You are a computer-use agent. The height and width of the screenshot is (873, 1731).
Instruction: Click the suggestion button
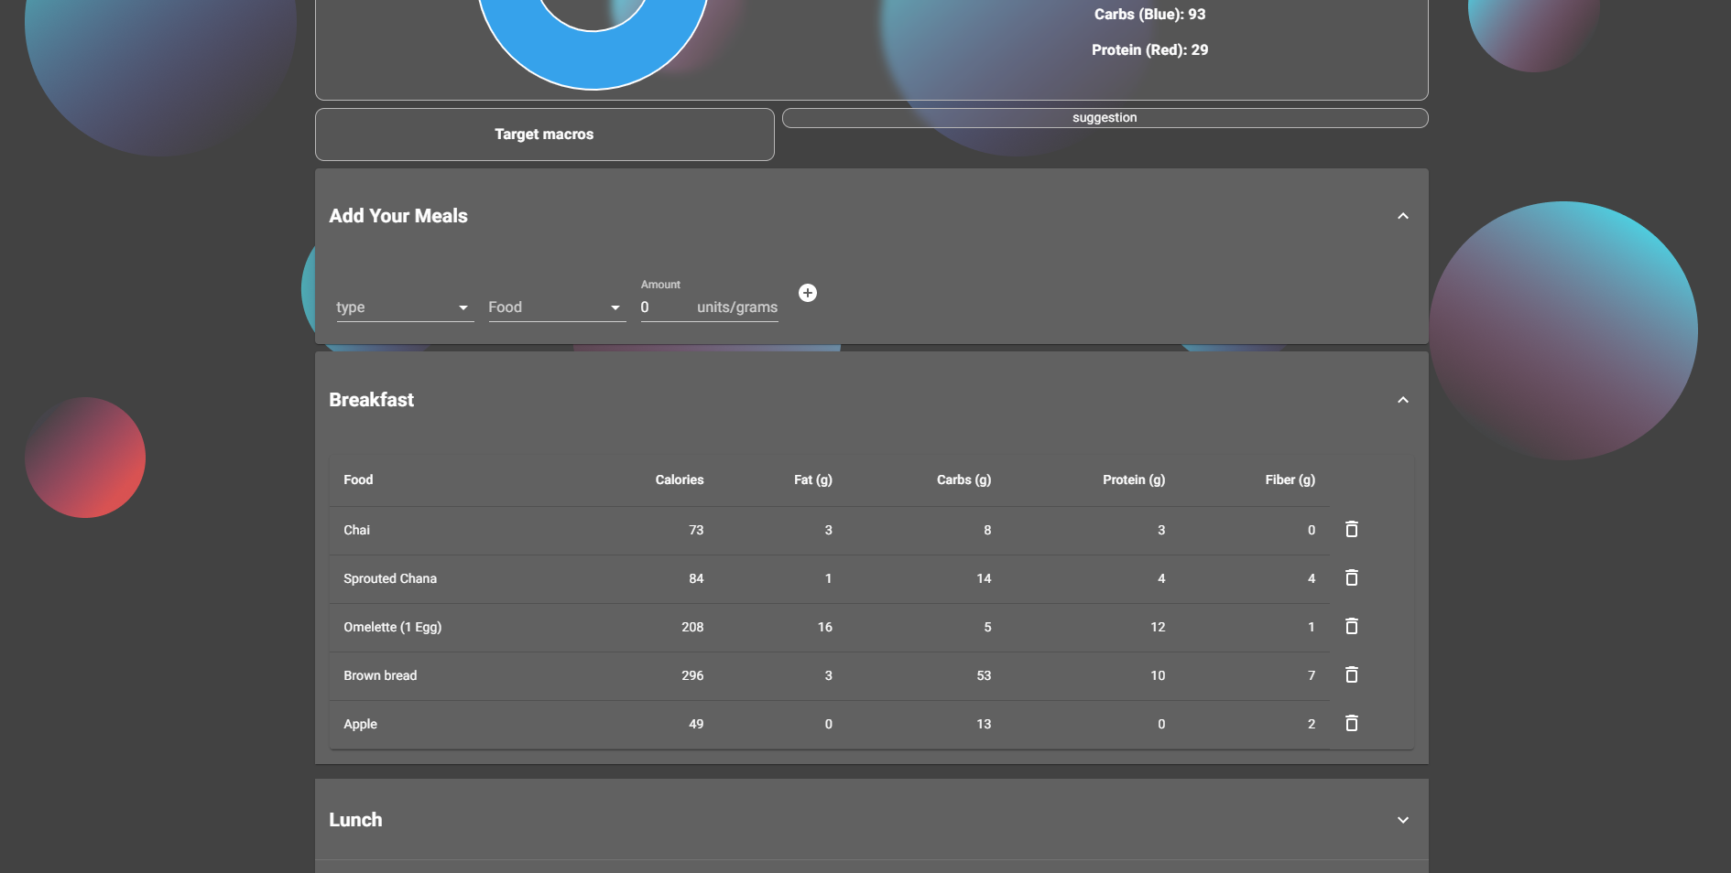1105,117
